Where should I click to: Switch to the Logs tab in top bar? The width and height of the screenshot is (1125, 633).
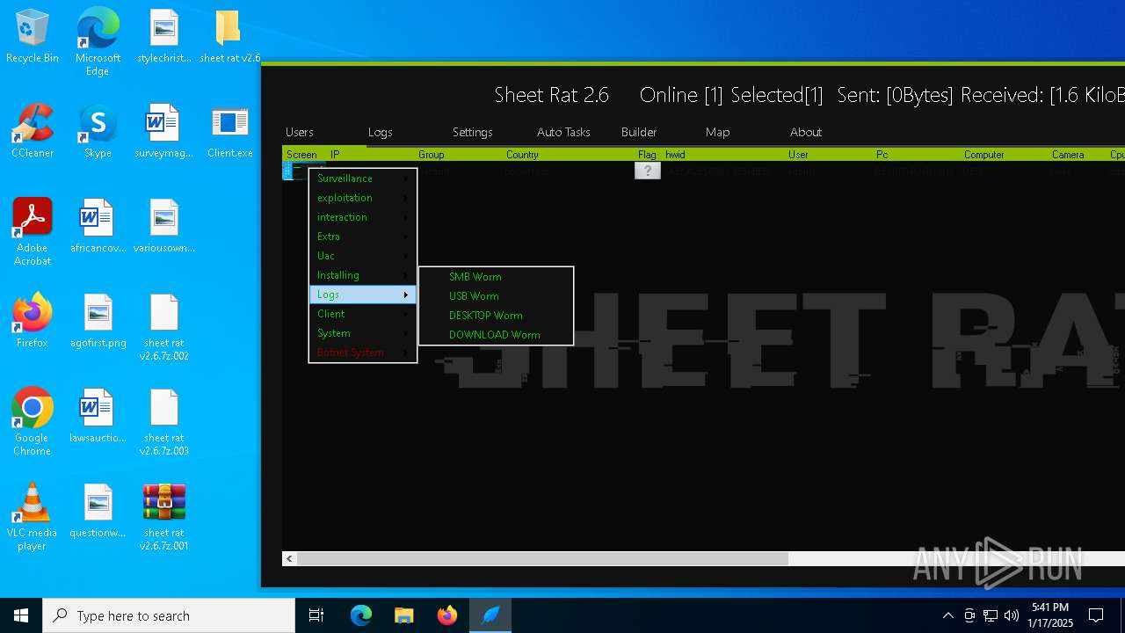(x=381, y=132)
